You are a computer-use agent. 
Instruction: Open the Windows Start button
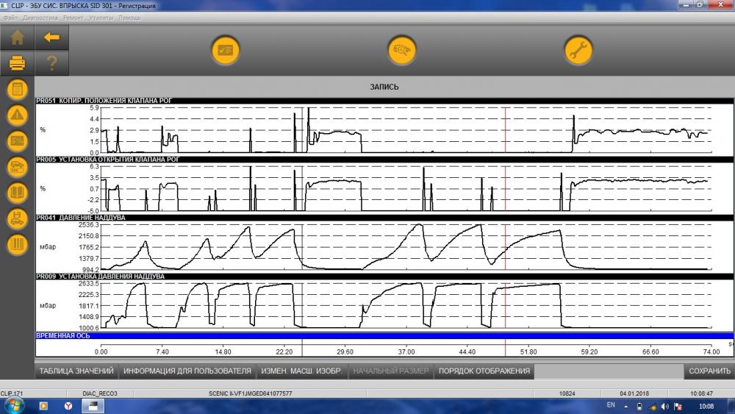(12, 406)
